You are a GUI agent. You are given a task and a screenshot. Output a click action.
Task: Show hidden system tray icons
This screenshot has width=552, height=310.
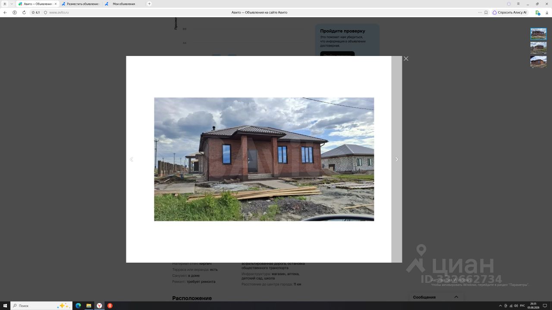[x=500, y=306]
